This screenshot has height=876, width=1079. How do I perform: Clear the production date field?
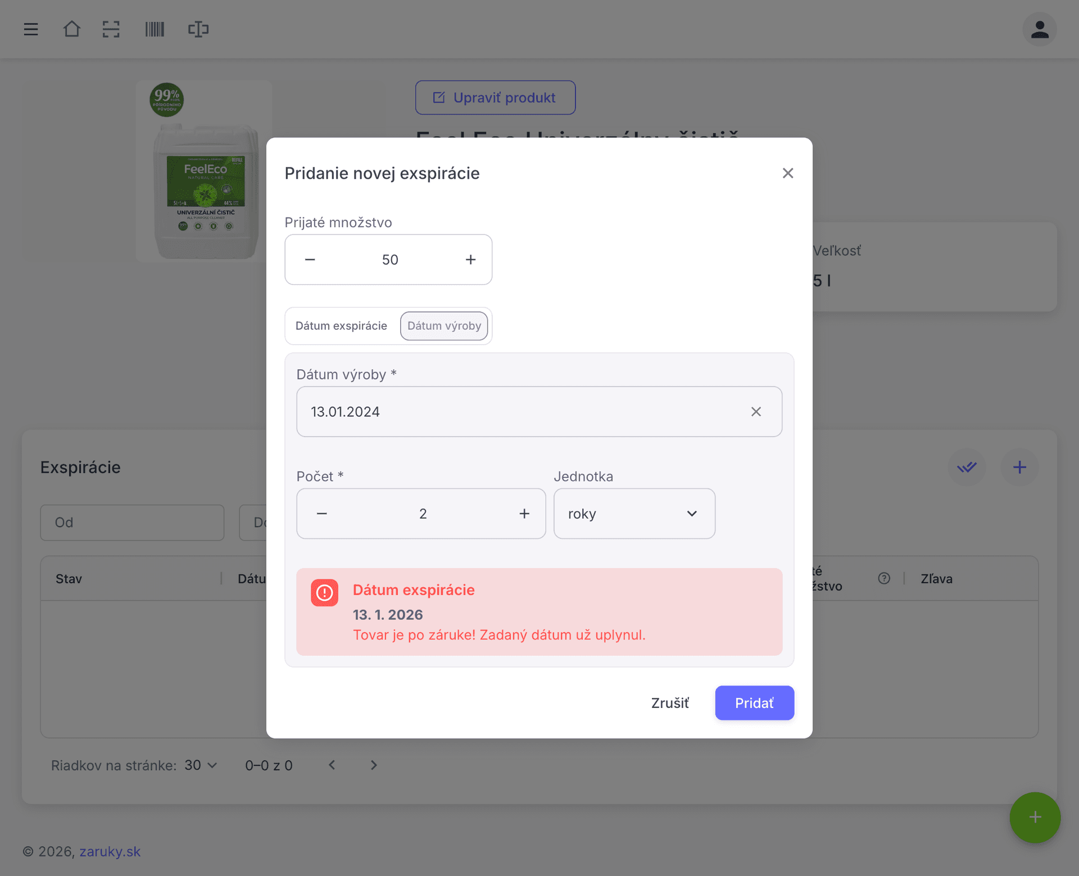[756, 412]
